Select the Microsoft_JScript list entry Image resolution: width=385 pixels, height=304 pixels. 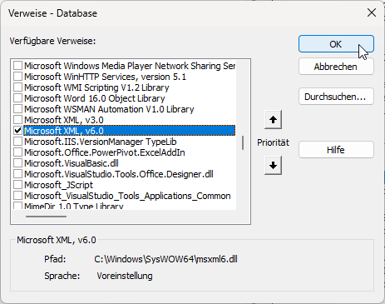click(x=58, y=185)
